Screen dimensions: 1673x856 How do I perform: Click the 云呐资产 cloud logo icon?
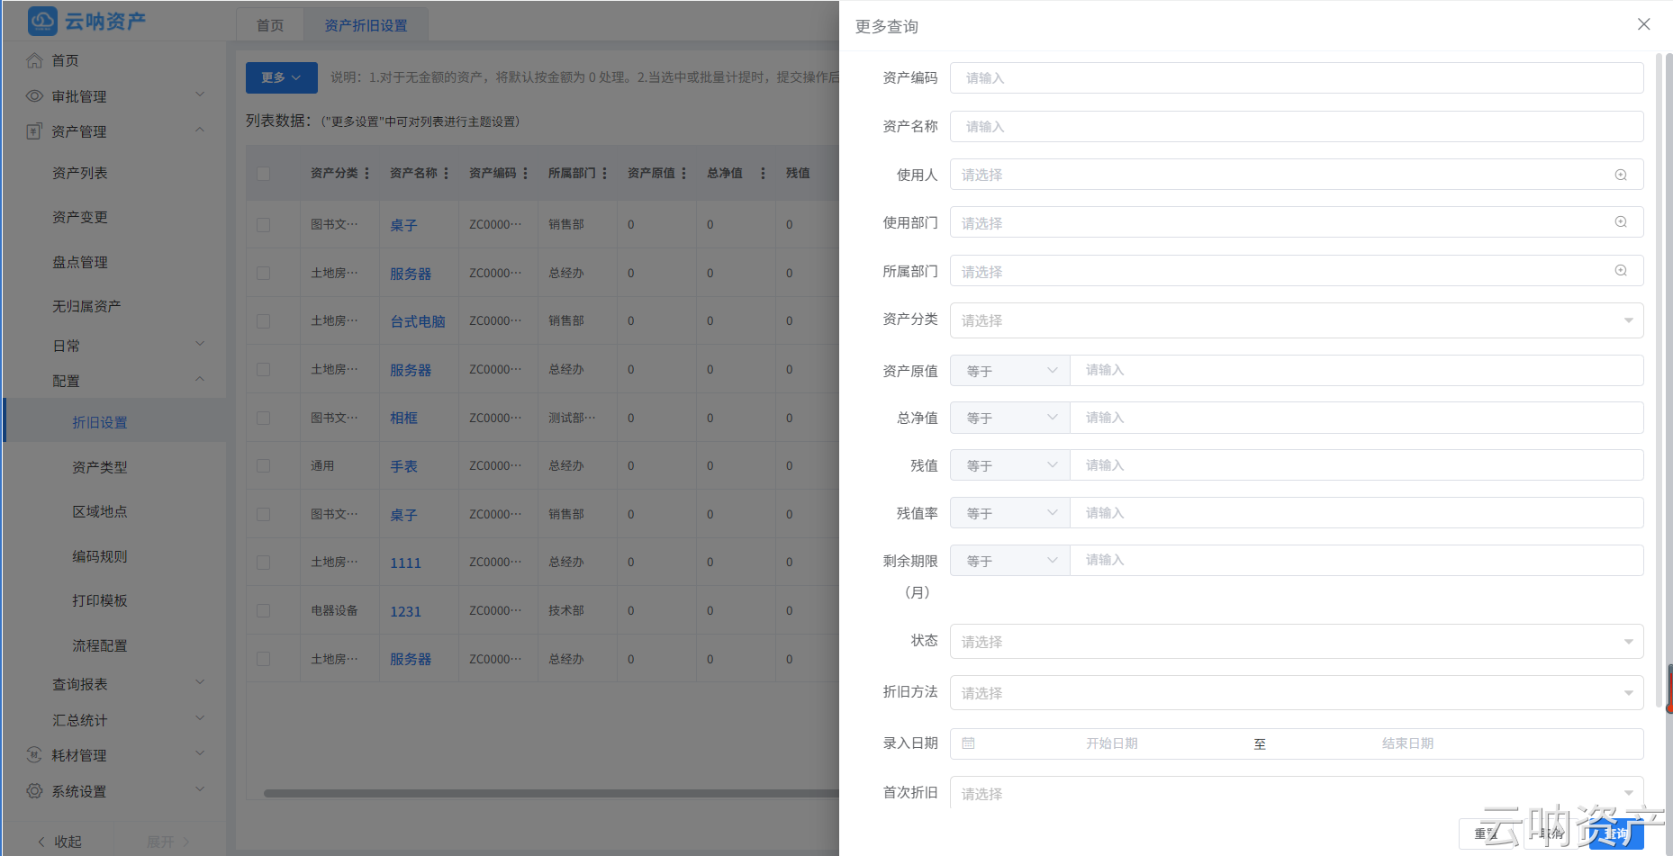tap(42, 21)
